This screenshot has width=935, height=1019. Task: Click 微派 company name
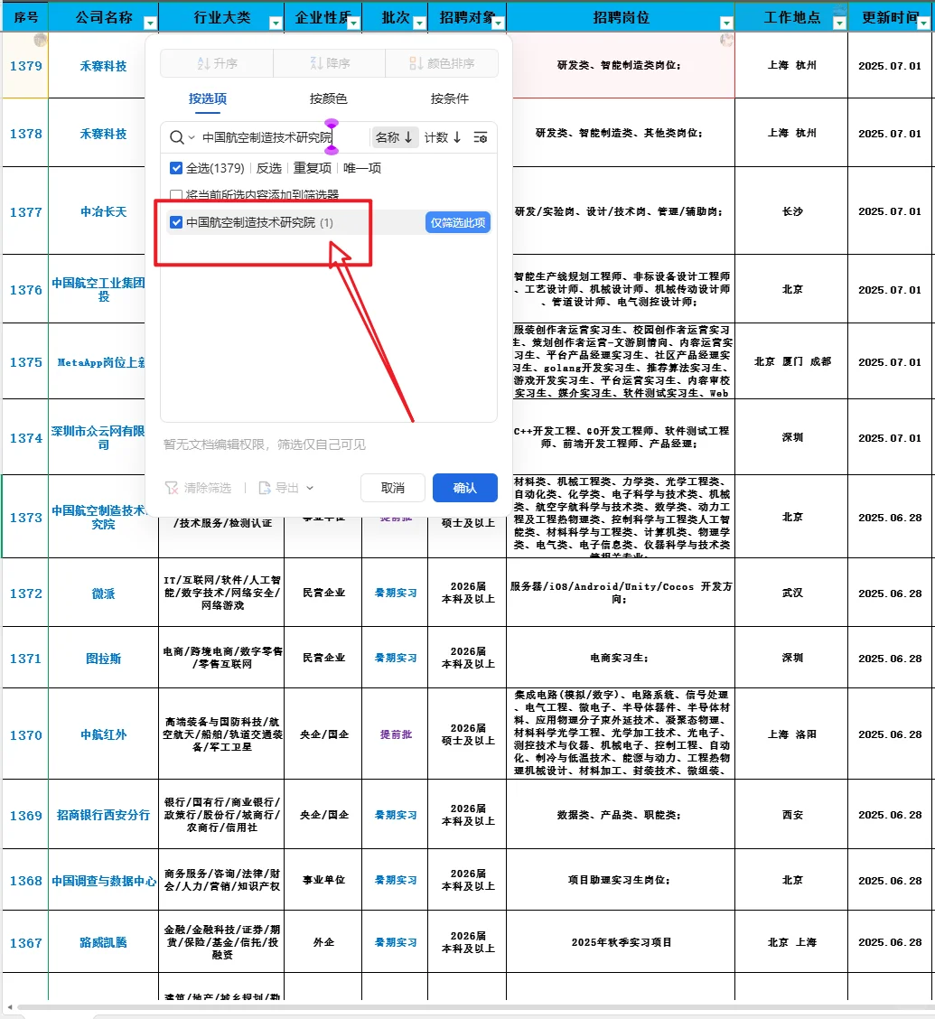coord(103,594)
